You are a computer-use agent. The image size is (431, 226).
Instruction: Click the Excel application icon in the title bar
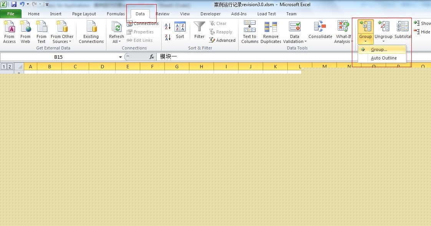(x=3, y=4)
